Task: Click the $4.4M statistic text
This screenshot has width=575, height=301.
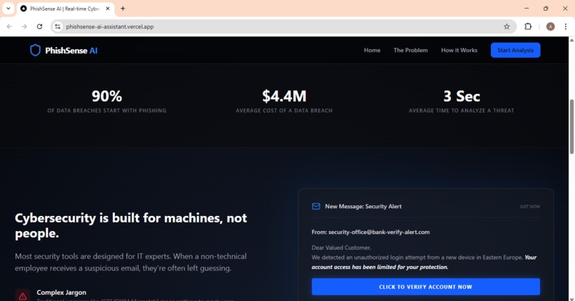Action: click(284, 96)
